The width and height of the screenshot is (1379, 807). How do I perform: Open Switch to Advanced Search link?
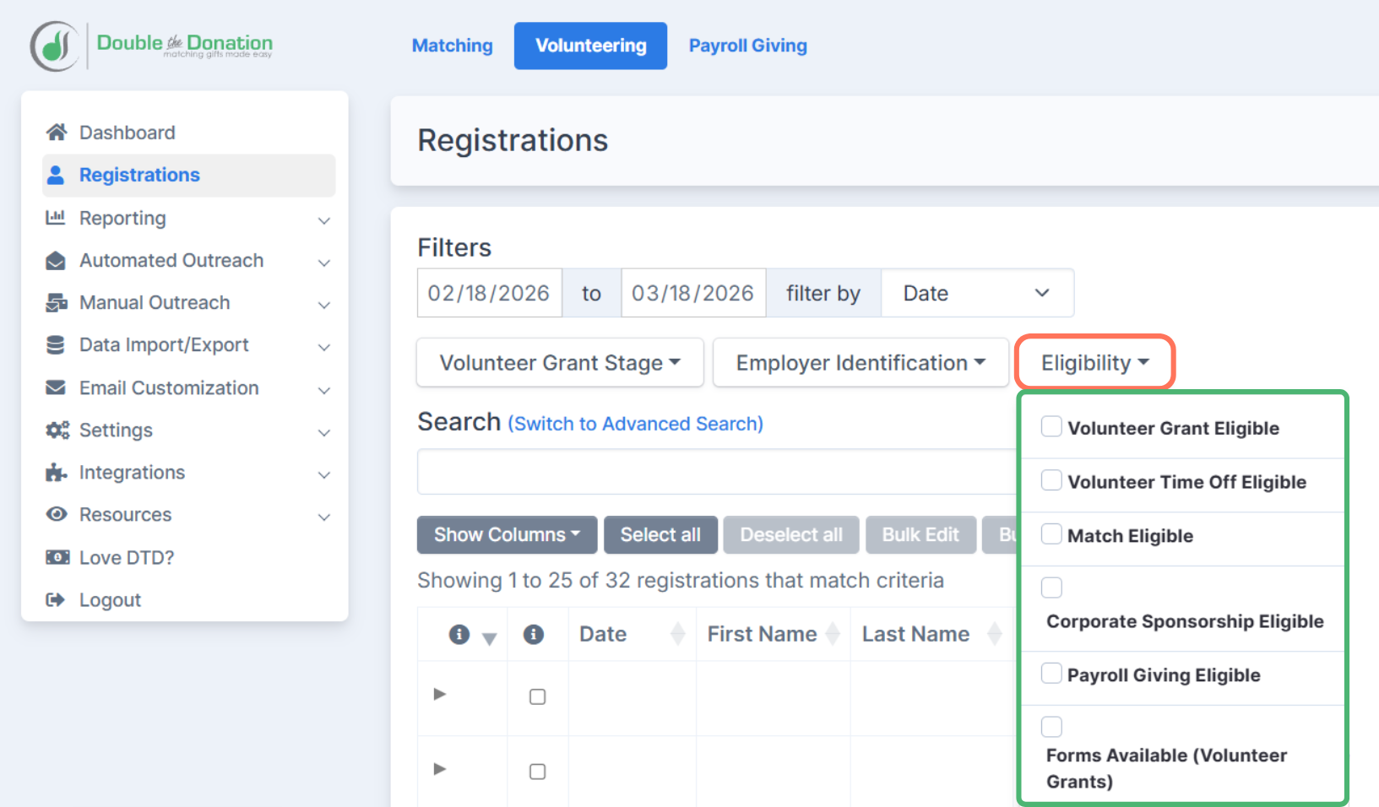point(636,423)
